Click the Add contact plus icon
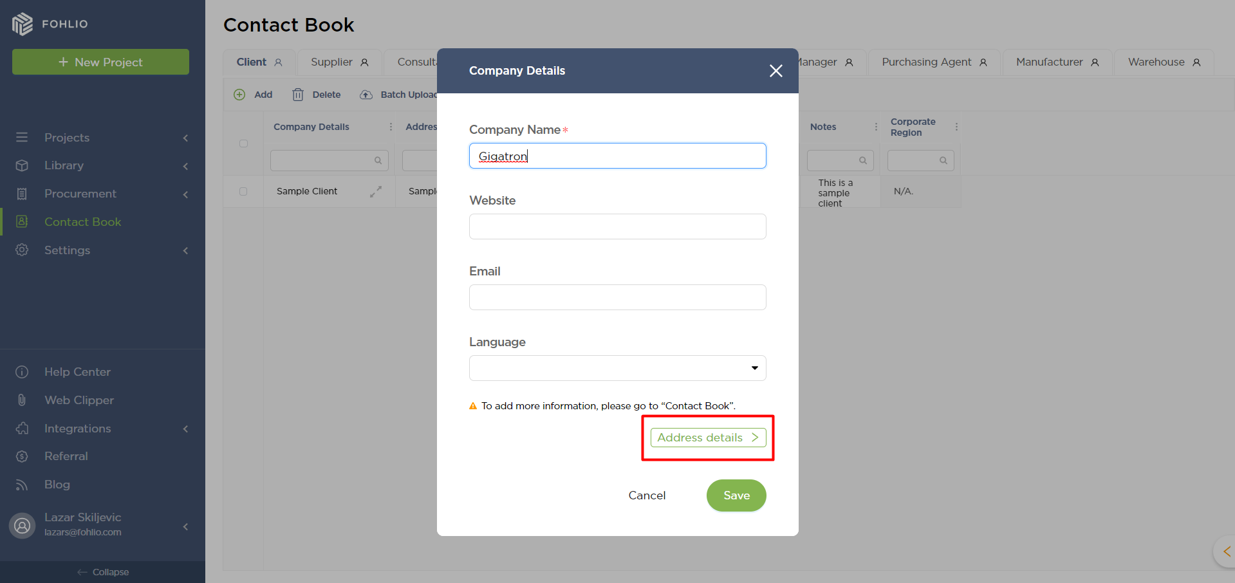1235x583 pixels. tap(239, 95)
